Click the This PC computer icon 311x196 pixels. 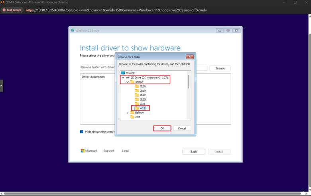pyautogui.click(x=123, y=73)
